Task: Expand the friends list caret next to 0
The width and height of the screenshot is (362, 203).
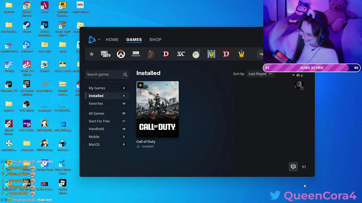Action: (293, 75)
